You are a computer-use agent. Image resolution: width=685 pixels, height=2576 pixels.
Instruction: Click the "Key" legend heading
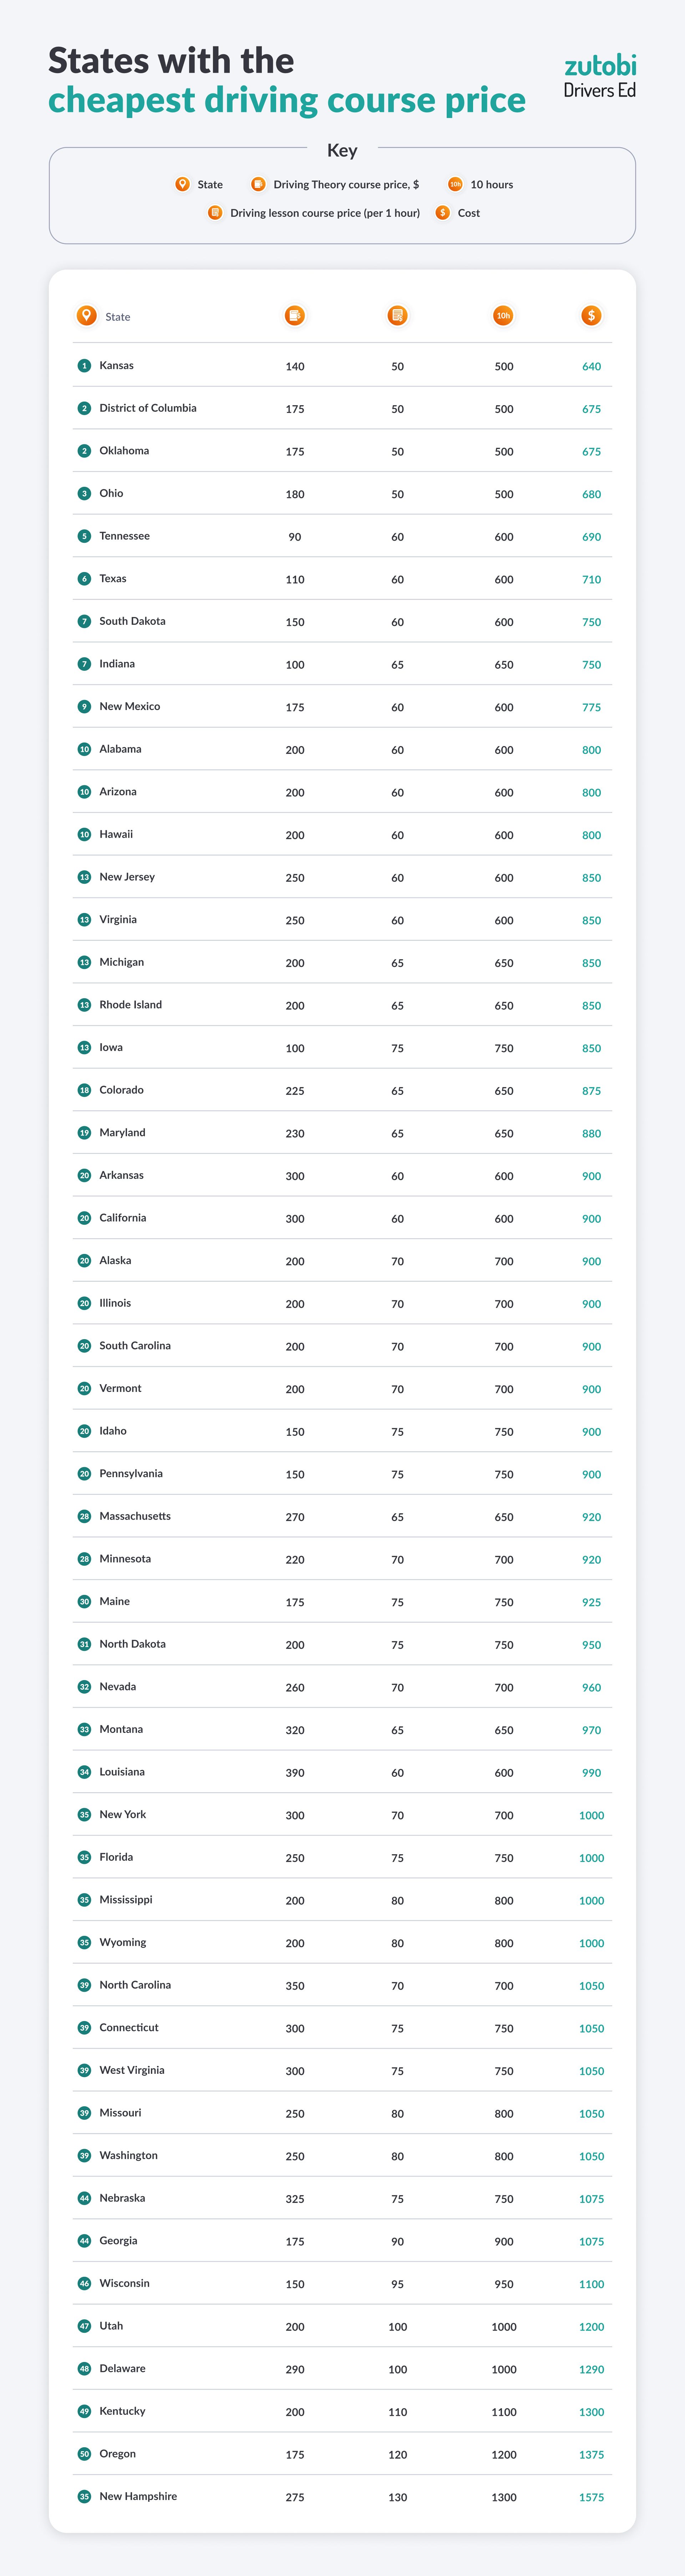[342, 150]
